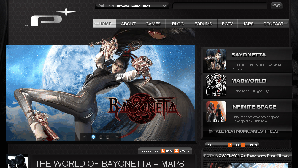This screenshot has height=168, width=298.
Task: Open the CONTACT navigation tab
Action: (x=273, y=24)
